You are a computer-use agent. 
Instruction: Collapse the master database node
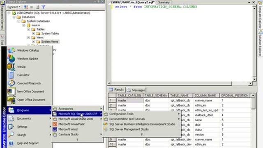point(24,25)
